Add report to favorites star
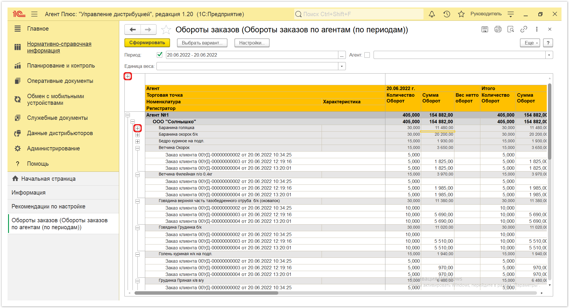This screenshot has height=308, width=569. point(166,29)
